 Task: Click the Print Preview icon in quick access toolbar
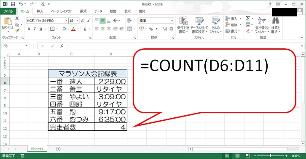pos(43,4)
